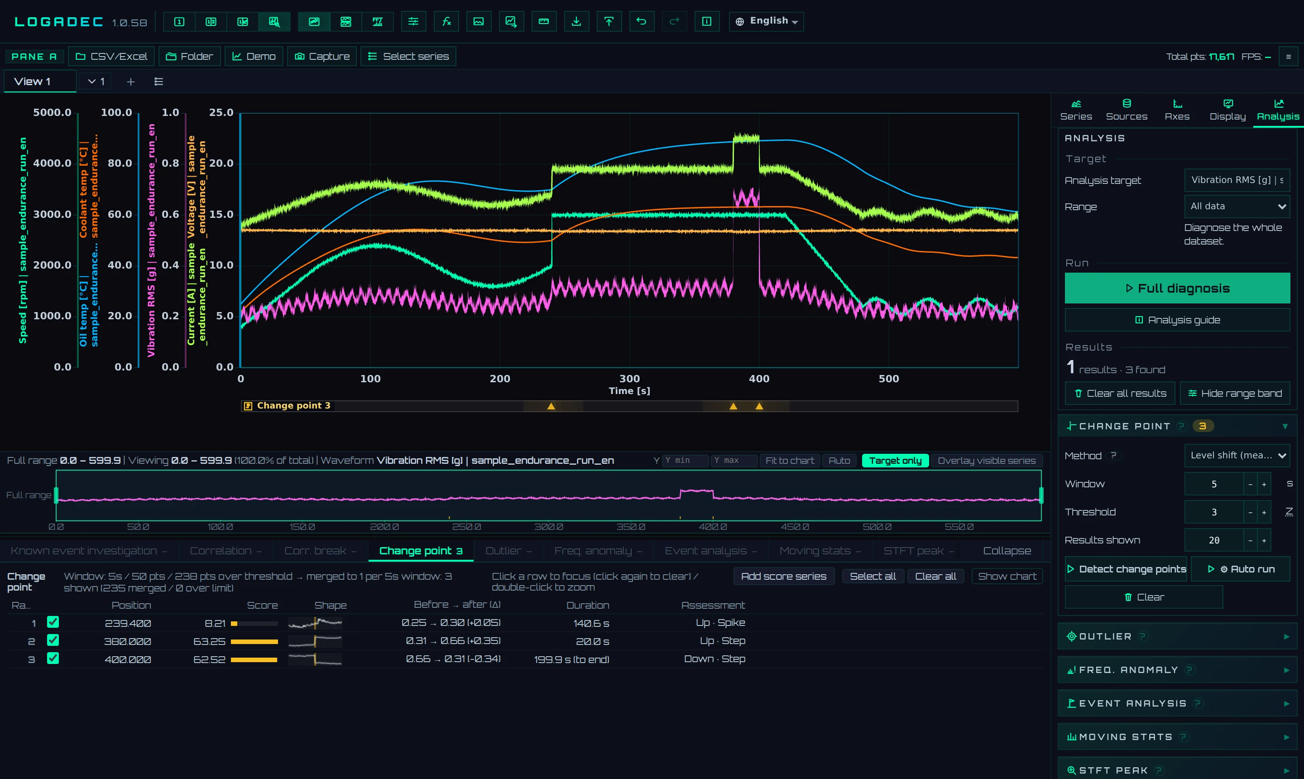Switch to single pane layout icon
This screenshot has width=1304, height=779.
(x=179, y=22)
